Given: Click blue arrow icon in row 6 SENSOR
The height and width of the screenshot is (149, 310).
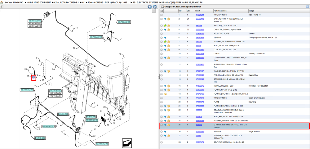Looking at the screenshot, I should click(x=165, y=38).
